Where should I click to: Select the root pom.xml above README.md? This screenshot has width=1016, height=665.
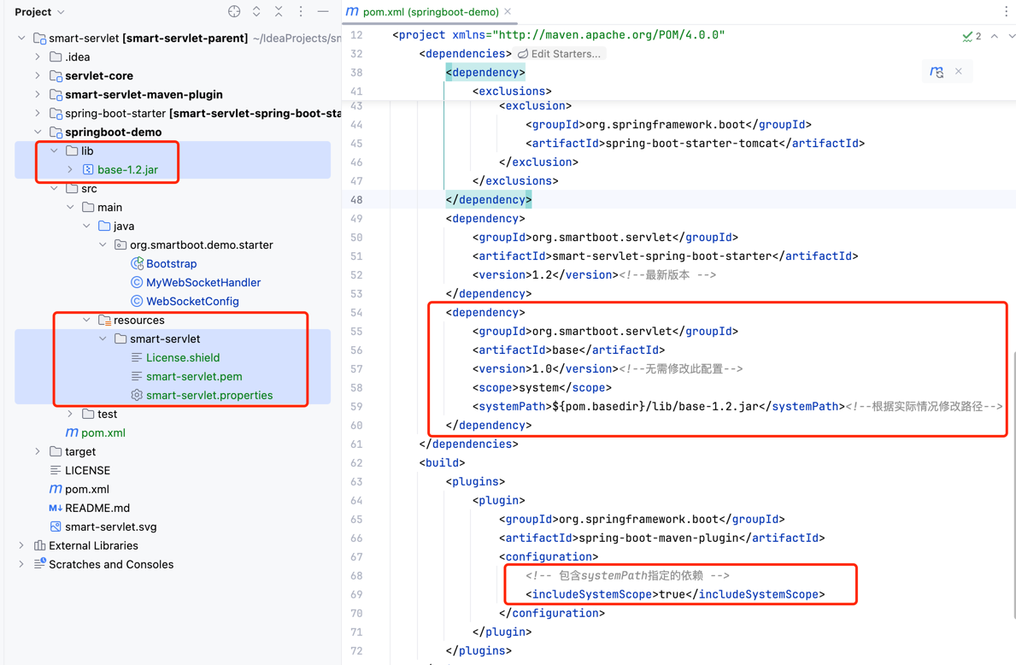pyautogui.click(x=87, y=490)
